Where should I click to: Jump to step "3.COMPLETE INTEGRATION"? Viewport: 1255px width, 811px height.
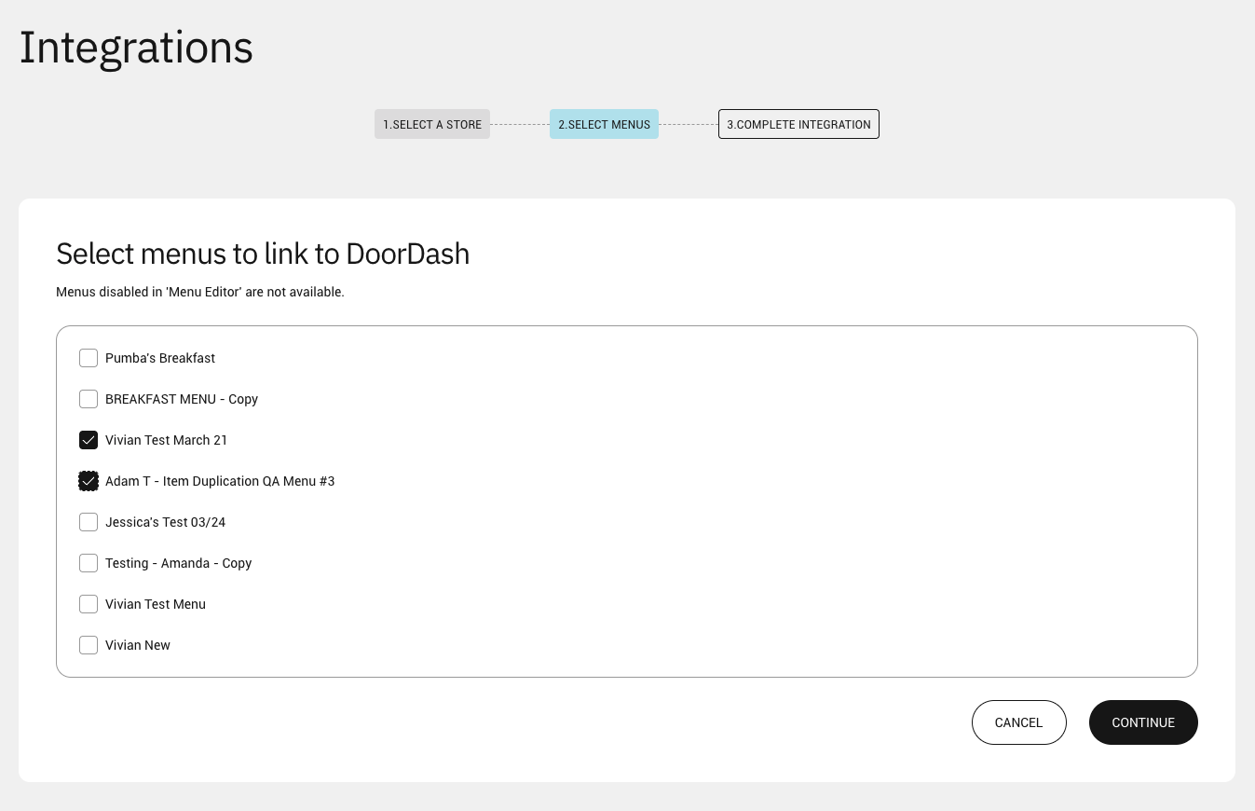pyautogui.click(x=798, y=124)
